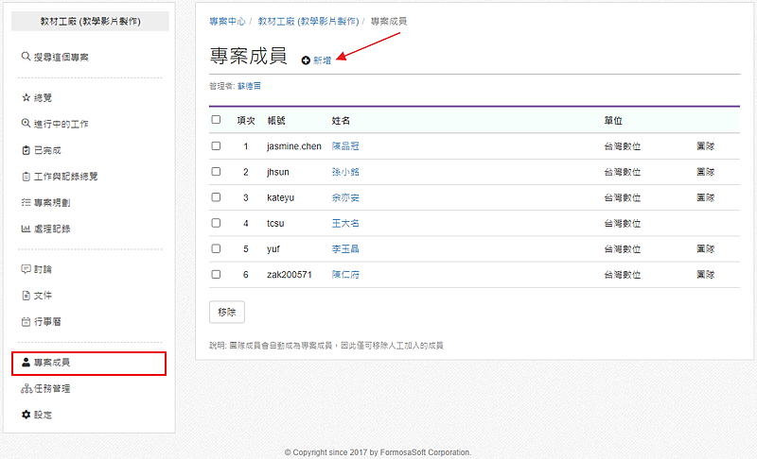Click the gear icon beside 設定
The image size is (757, 459).
[26, 415]
